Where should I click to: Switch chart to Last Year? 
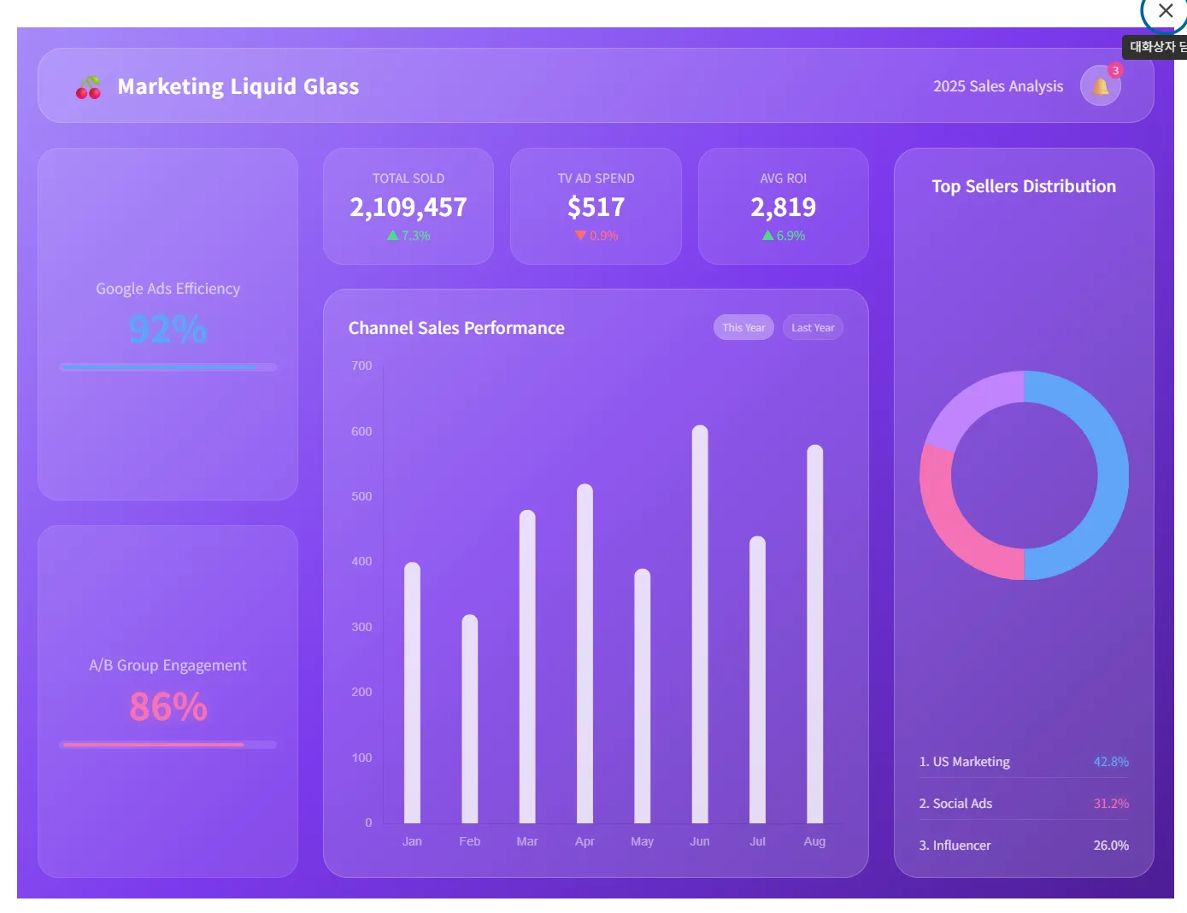(812, 328)
